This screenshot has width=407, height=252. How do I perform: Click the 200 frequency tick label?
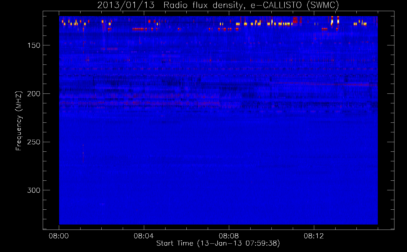click(x=34, y=94)
